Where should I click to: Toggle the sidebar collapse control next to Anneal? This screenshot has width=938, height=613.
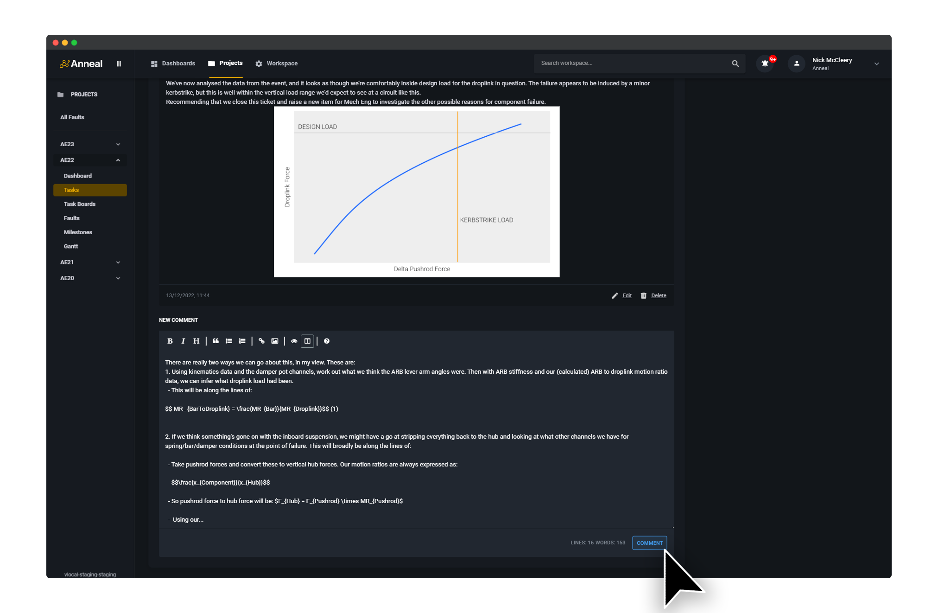tap(119, 64)
